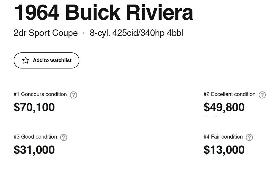
Task: Click the star icon in the watchlist button
Action: coord(26,60)
